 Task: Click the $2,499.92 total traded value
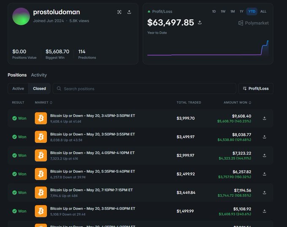pyautogui.click(x=186, y=174)
